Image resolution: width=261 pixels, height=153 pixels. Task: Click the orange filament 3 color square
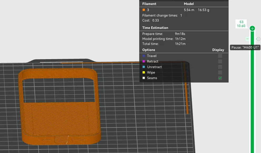click(144, 10)
